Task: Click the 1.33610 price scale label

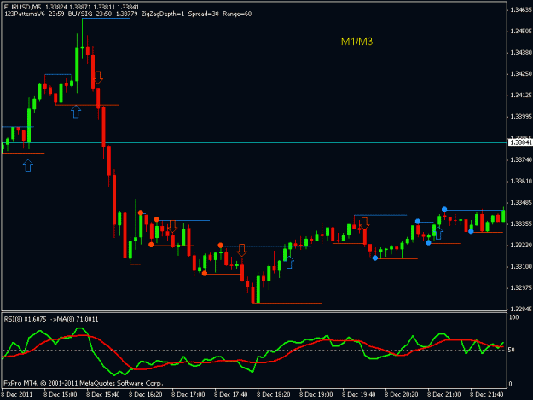Action: (x=520, y=181)
